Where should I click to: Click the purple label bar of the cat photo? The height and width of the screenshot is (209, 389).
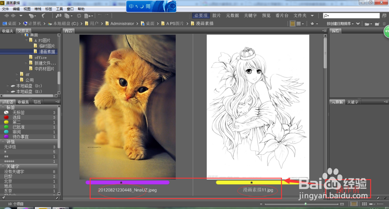[127, 183]
